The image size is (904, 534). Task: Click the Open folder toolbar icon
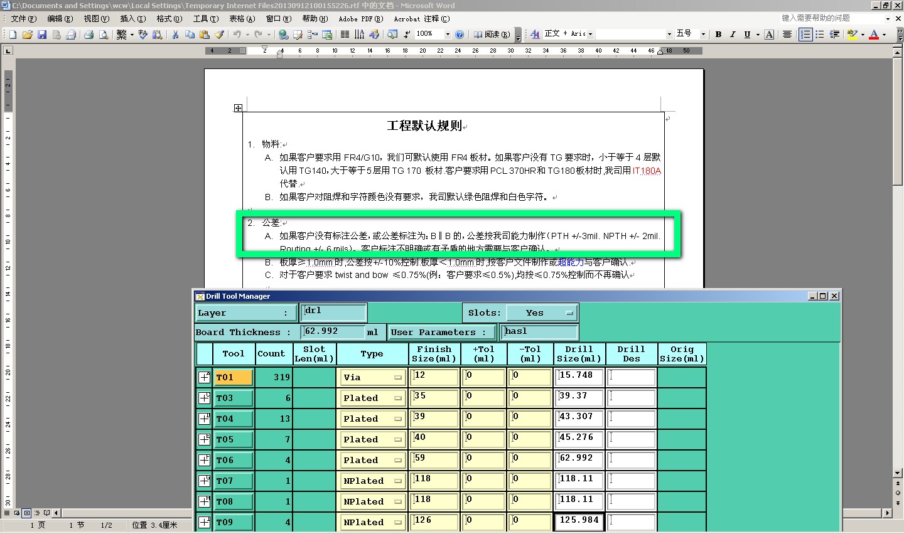click(27, 35)
